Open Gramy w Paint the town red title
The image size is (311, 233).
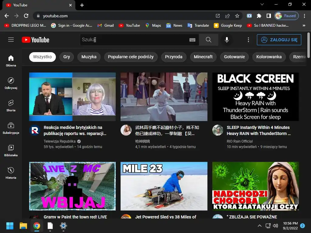click(75, 217)
